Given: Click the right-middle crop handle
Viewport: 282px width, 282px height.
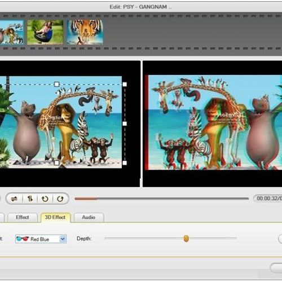Looking at the screenshot, I should tap(125, 124).
